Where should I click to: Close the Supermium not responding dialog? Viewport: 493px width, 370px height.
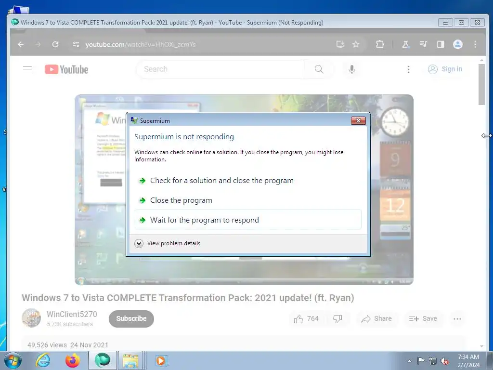tap(358, 120)
